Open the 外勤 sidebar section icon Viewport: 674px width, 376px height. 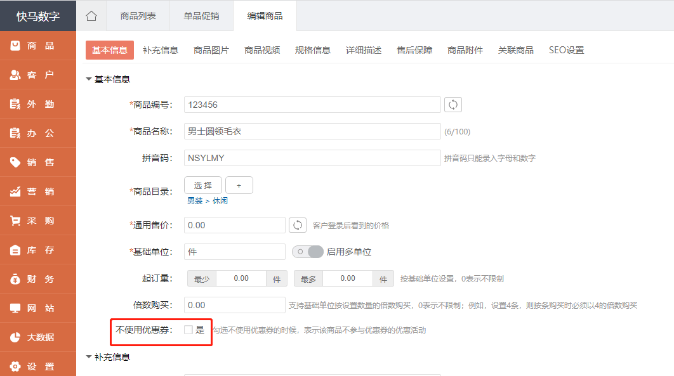[15, 104]
